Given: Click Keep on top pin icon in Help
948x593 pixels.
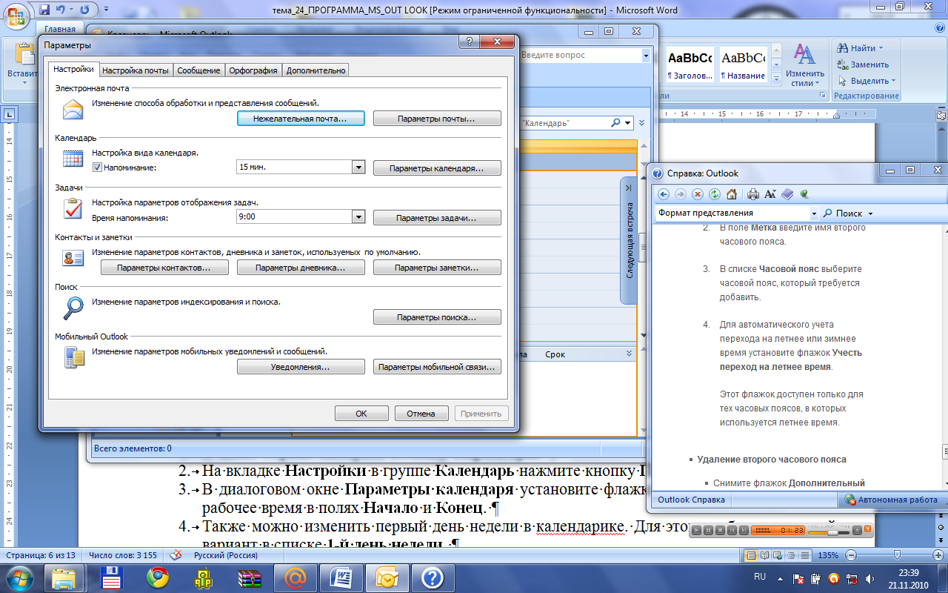Looking at the screenshot, I should 804,194.
